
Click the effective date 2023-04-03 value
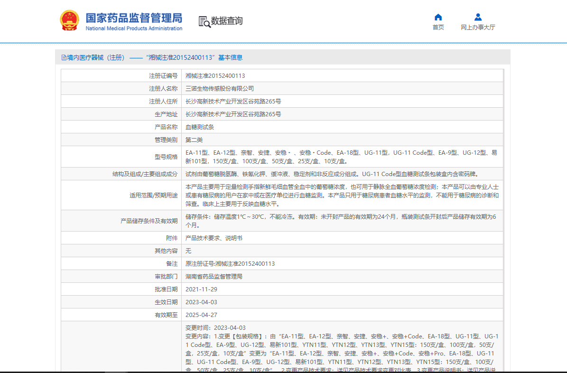[201, 302]
